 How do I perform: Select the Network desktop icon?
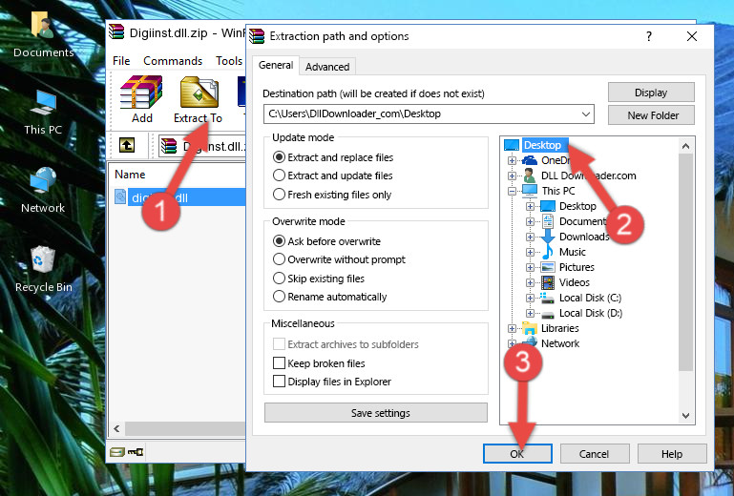(43, 180)
